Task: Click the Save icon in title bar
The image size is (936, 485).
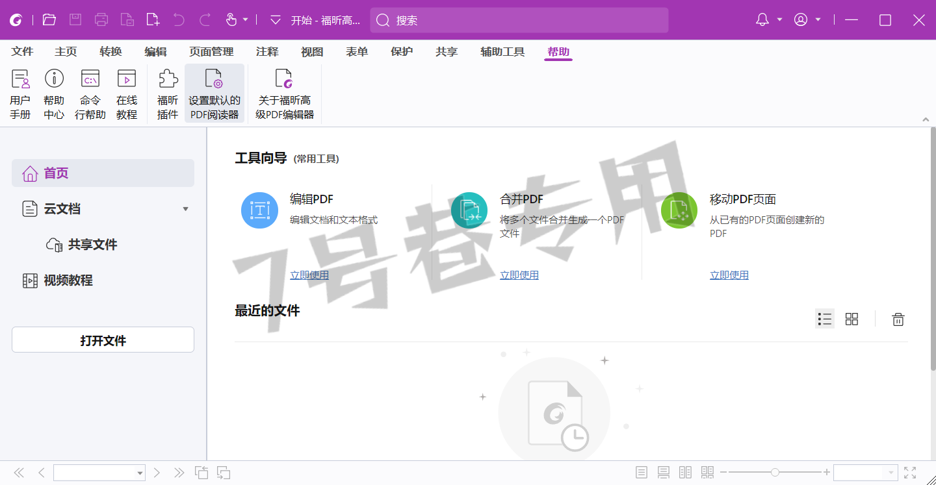Action: click(x=75, y=19)
